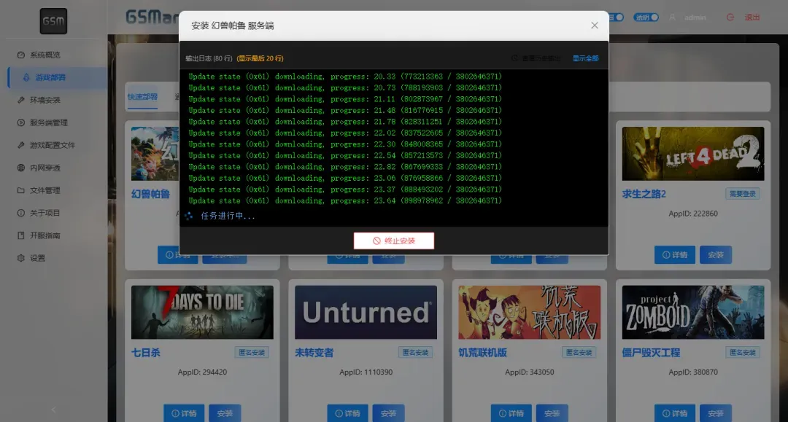This screenshot has width=788, height=422.
Task: Click the rocket icon for 游戏部署
Action: (26, 77)
